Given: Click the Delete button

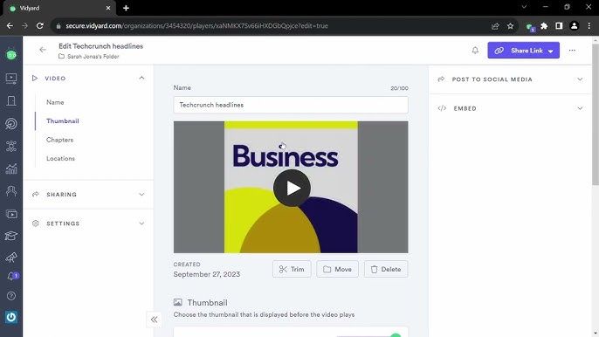Looking at the screenshot, I should point(386,270).
